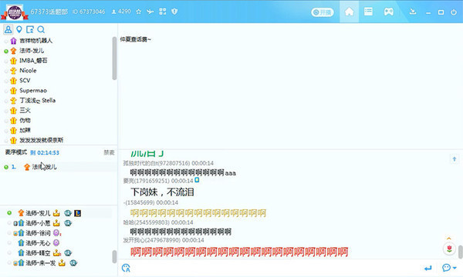This screenshot has height=277, width=463.
Task: Select Supermao in the user list
Action: tap(33, 90)
